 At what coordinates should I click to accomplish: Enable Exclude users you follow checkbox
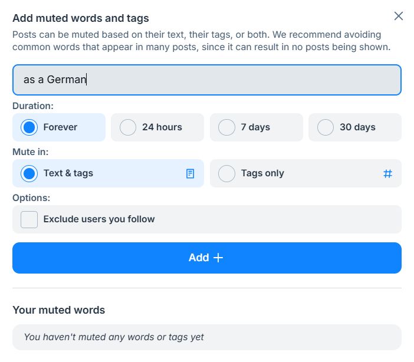tap(29, 219)
